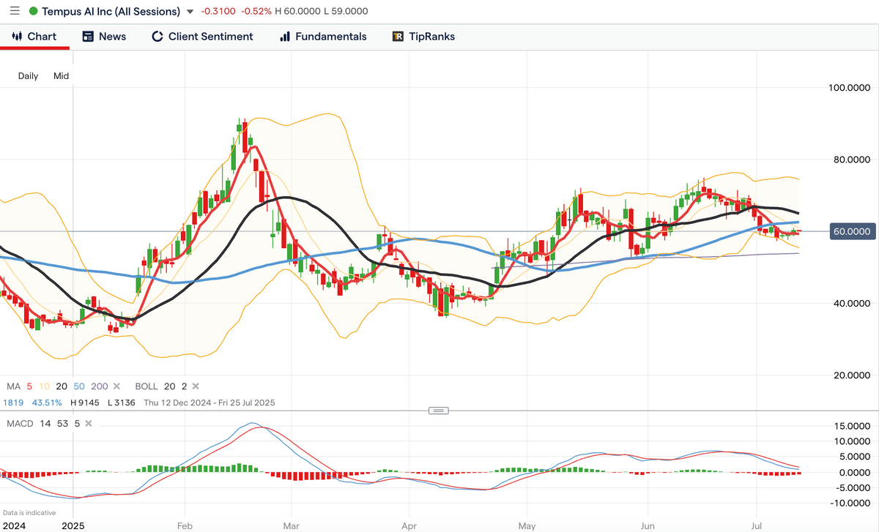Click the BOLL period value 20
The width and height of the screenshot is (879, 532).
coord(169,386)
